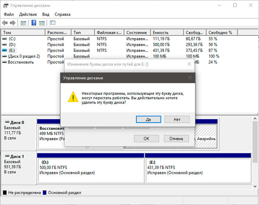Click the 100 % free percentage cell
The image size is (259, 205).
[x=214, y=56]
